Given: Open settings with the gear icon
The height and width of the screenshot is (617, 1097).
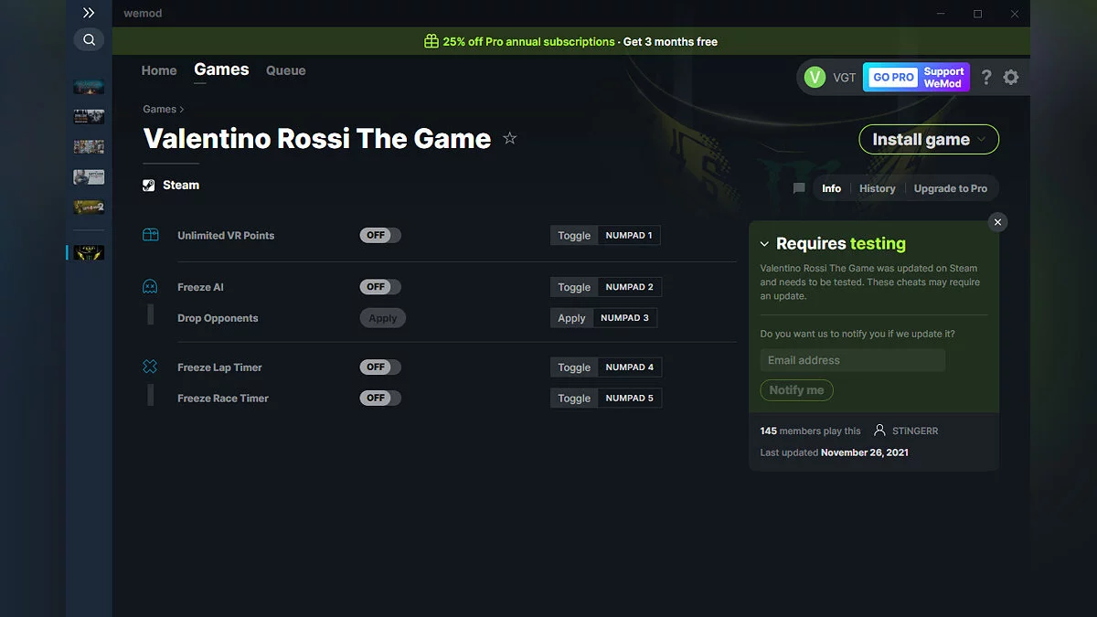Looking at the screenshot, I should pyautogui.click(x=1011, y=78).
